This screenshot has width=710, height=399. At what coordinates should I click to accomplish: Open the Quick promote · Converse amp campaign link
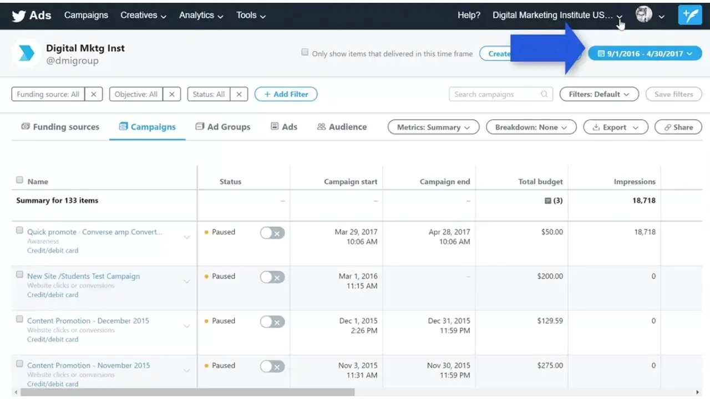pos(95,232)
